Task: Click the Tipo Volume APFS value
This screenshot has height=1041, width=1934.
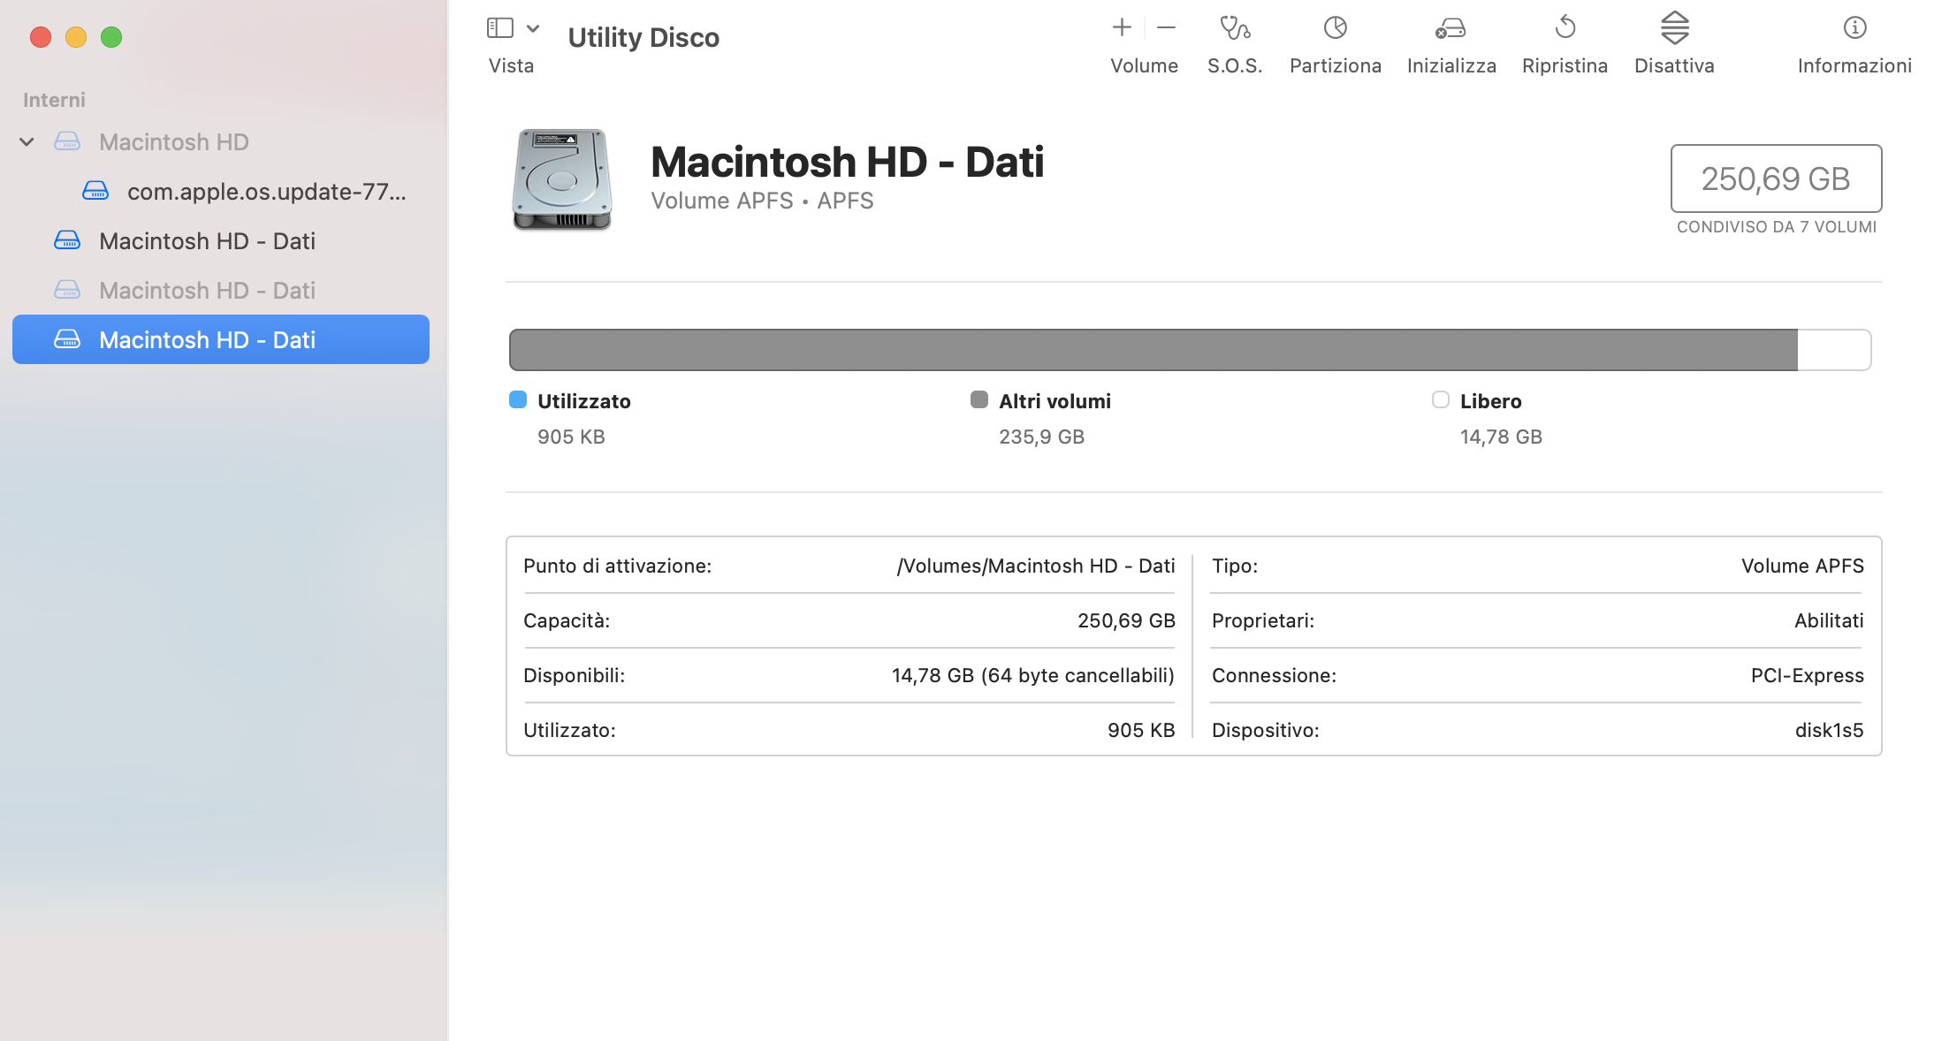Action: click(x=1802, y=566)
